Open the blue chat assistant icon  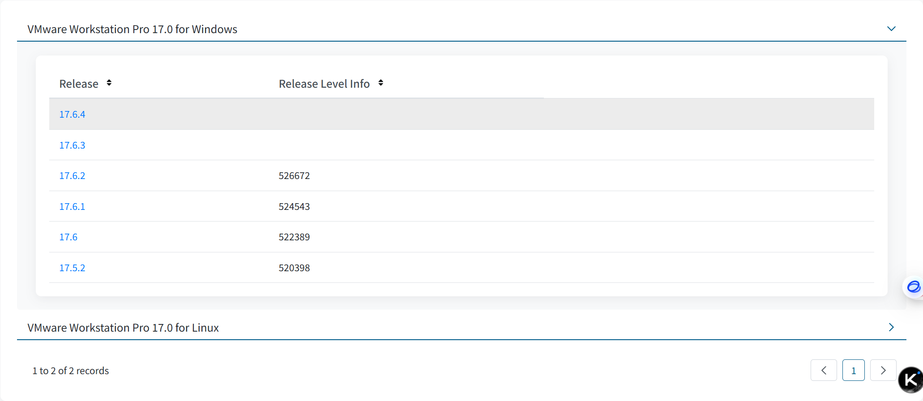pos(913,287)
